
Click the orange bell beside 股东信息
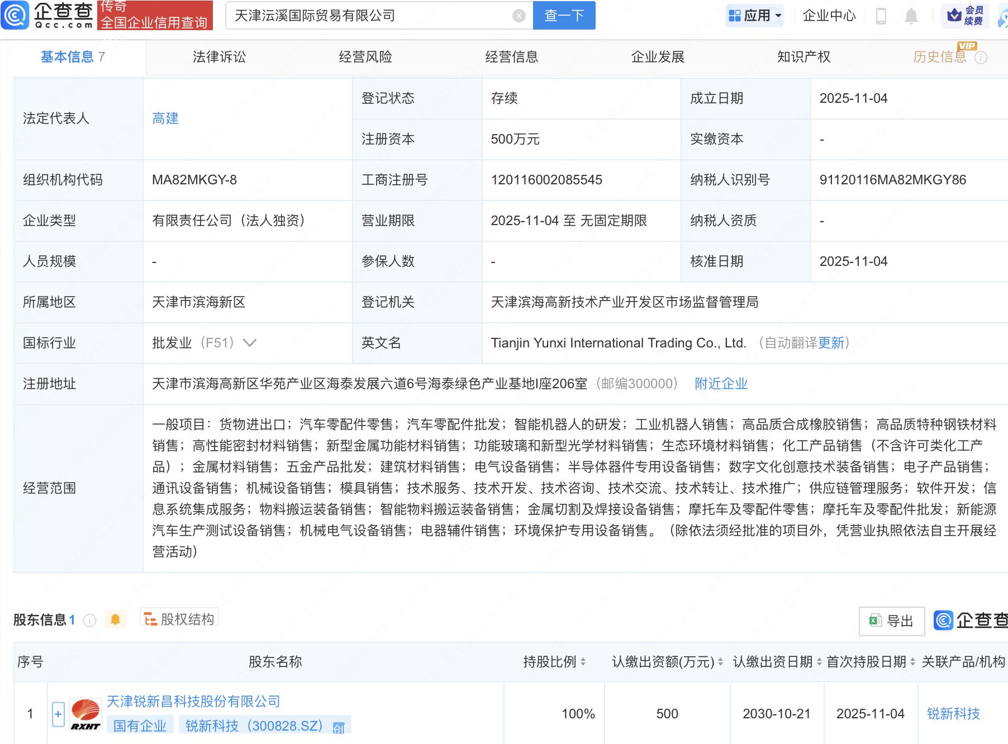115,619
